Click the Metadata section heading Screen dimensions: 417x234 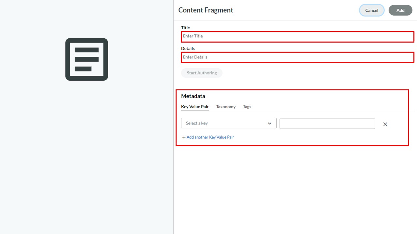click(193, 96)
